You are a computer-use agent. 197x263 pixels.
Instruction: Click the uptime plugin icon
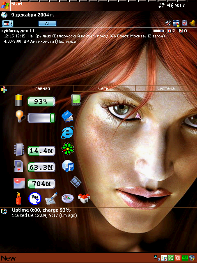coord(4,211)
